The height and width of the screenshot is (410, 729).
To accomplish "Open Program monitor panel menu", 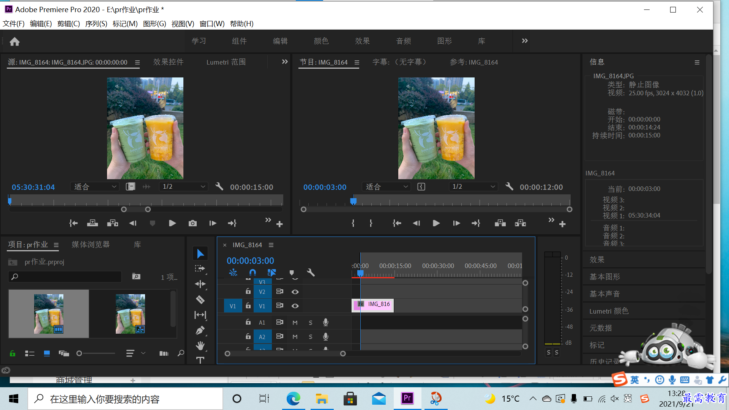I will 357,62.
